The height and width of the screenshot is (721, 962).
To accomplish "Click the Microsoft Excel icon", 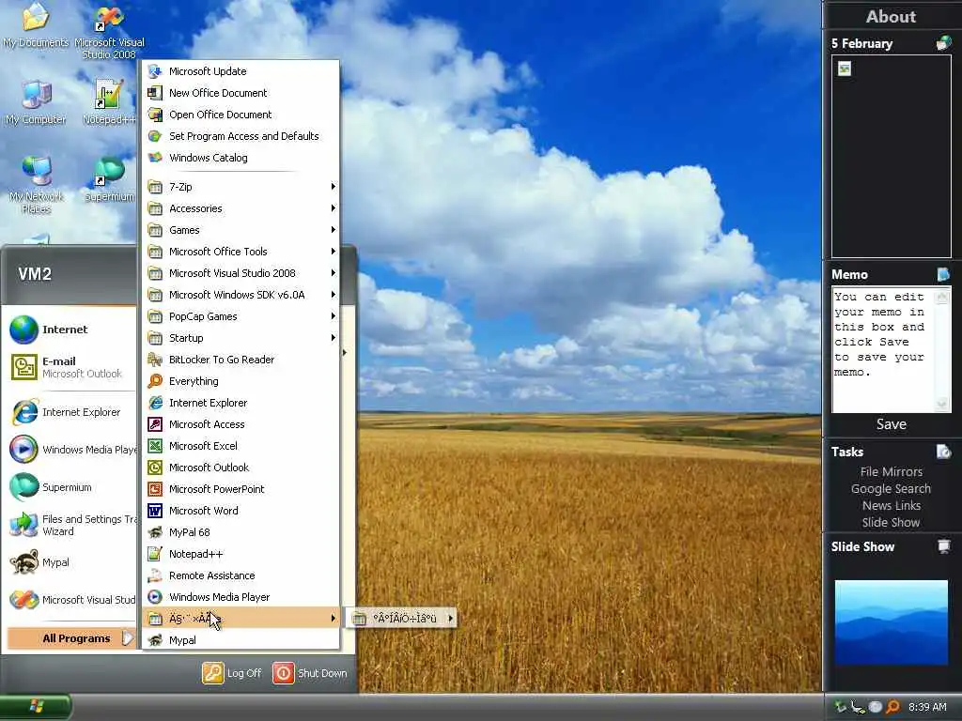I will click(x=155, y=446).
